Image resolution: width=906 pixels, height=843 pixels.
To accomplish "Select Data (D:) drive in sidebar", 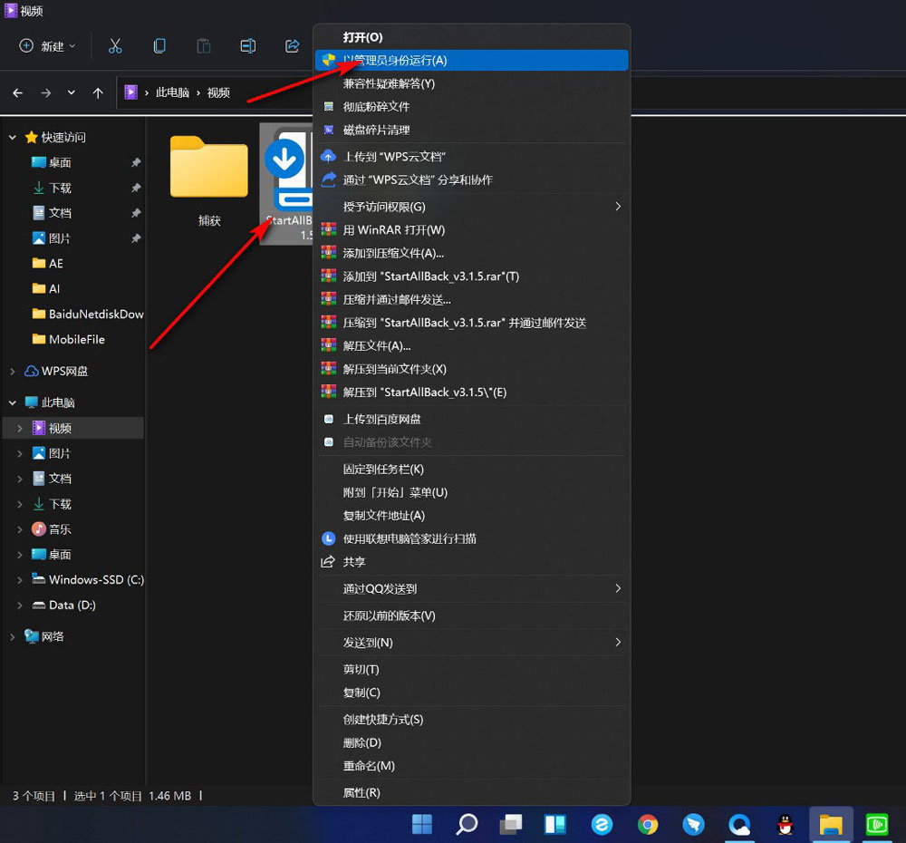I will [x=72, y=605].
